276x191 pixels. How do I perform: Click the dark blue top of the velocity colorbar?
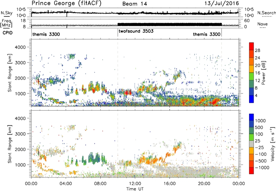point(252,117)
